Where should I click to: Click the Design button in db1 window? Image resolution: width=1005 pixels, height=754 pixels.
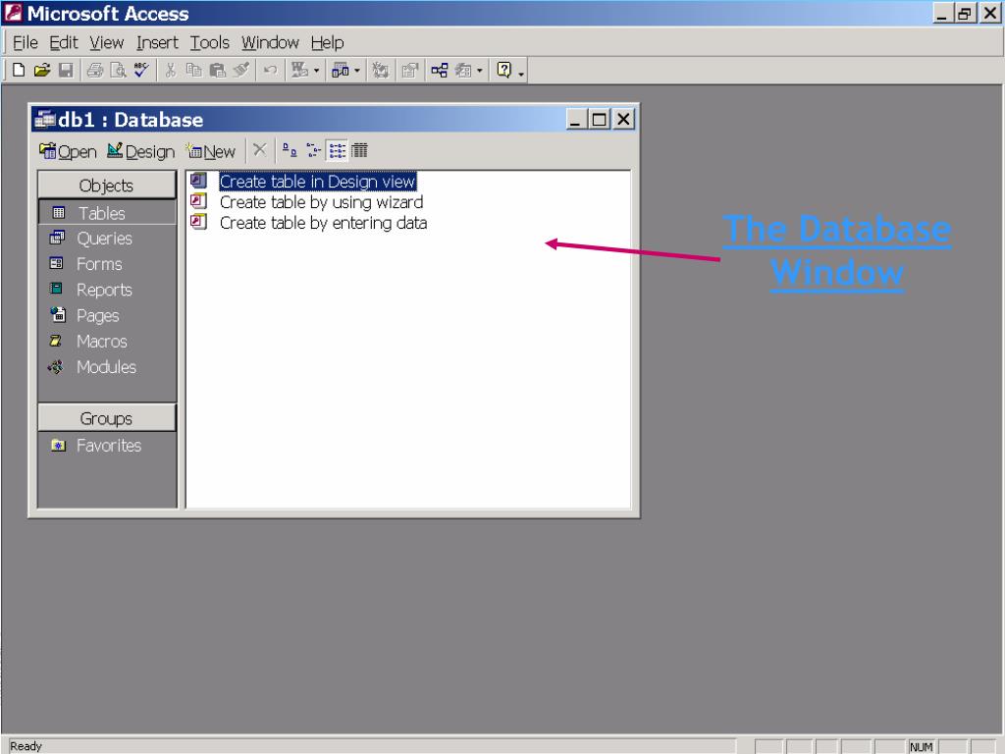[140, 151]
